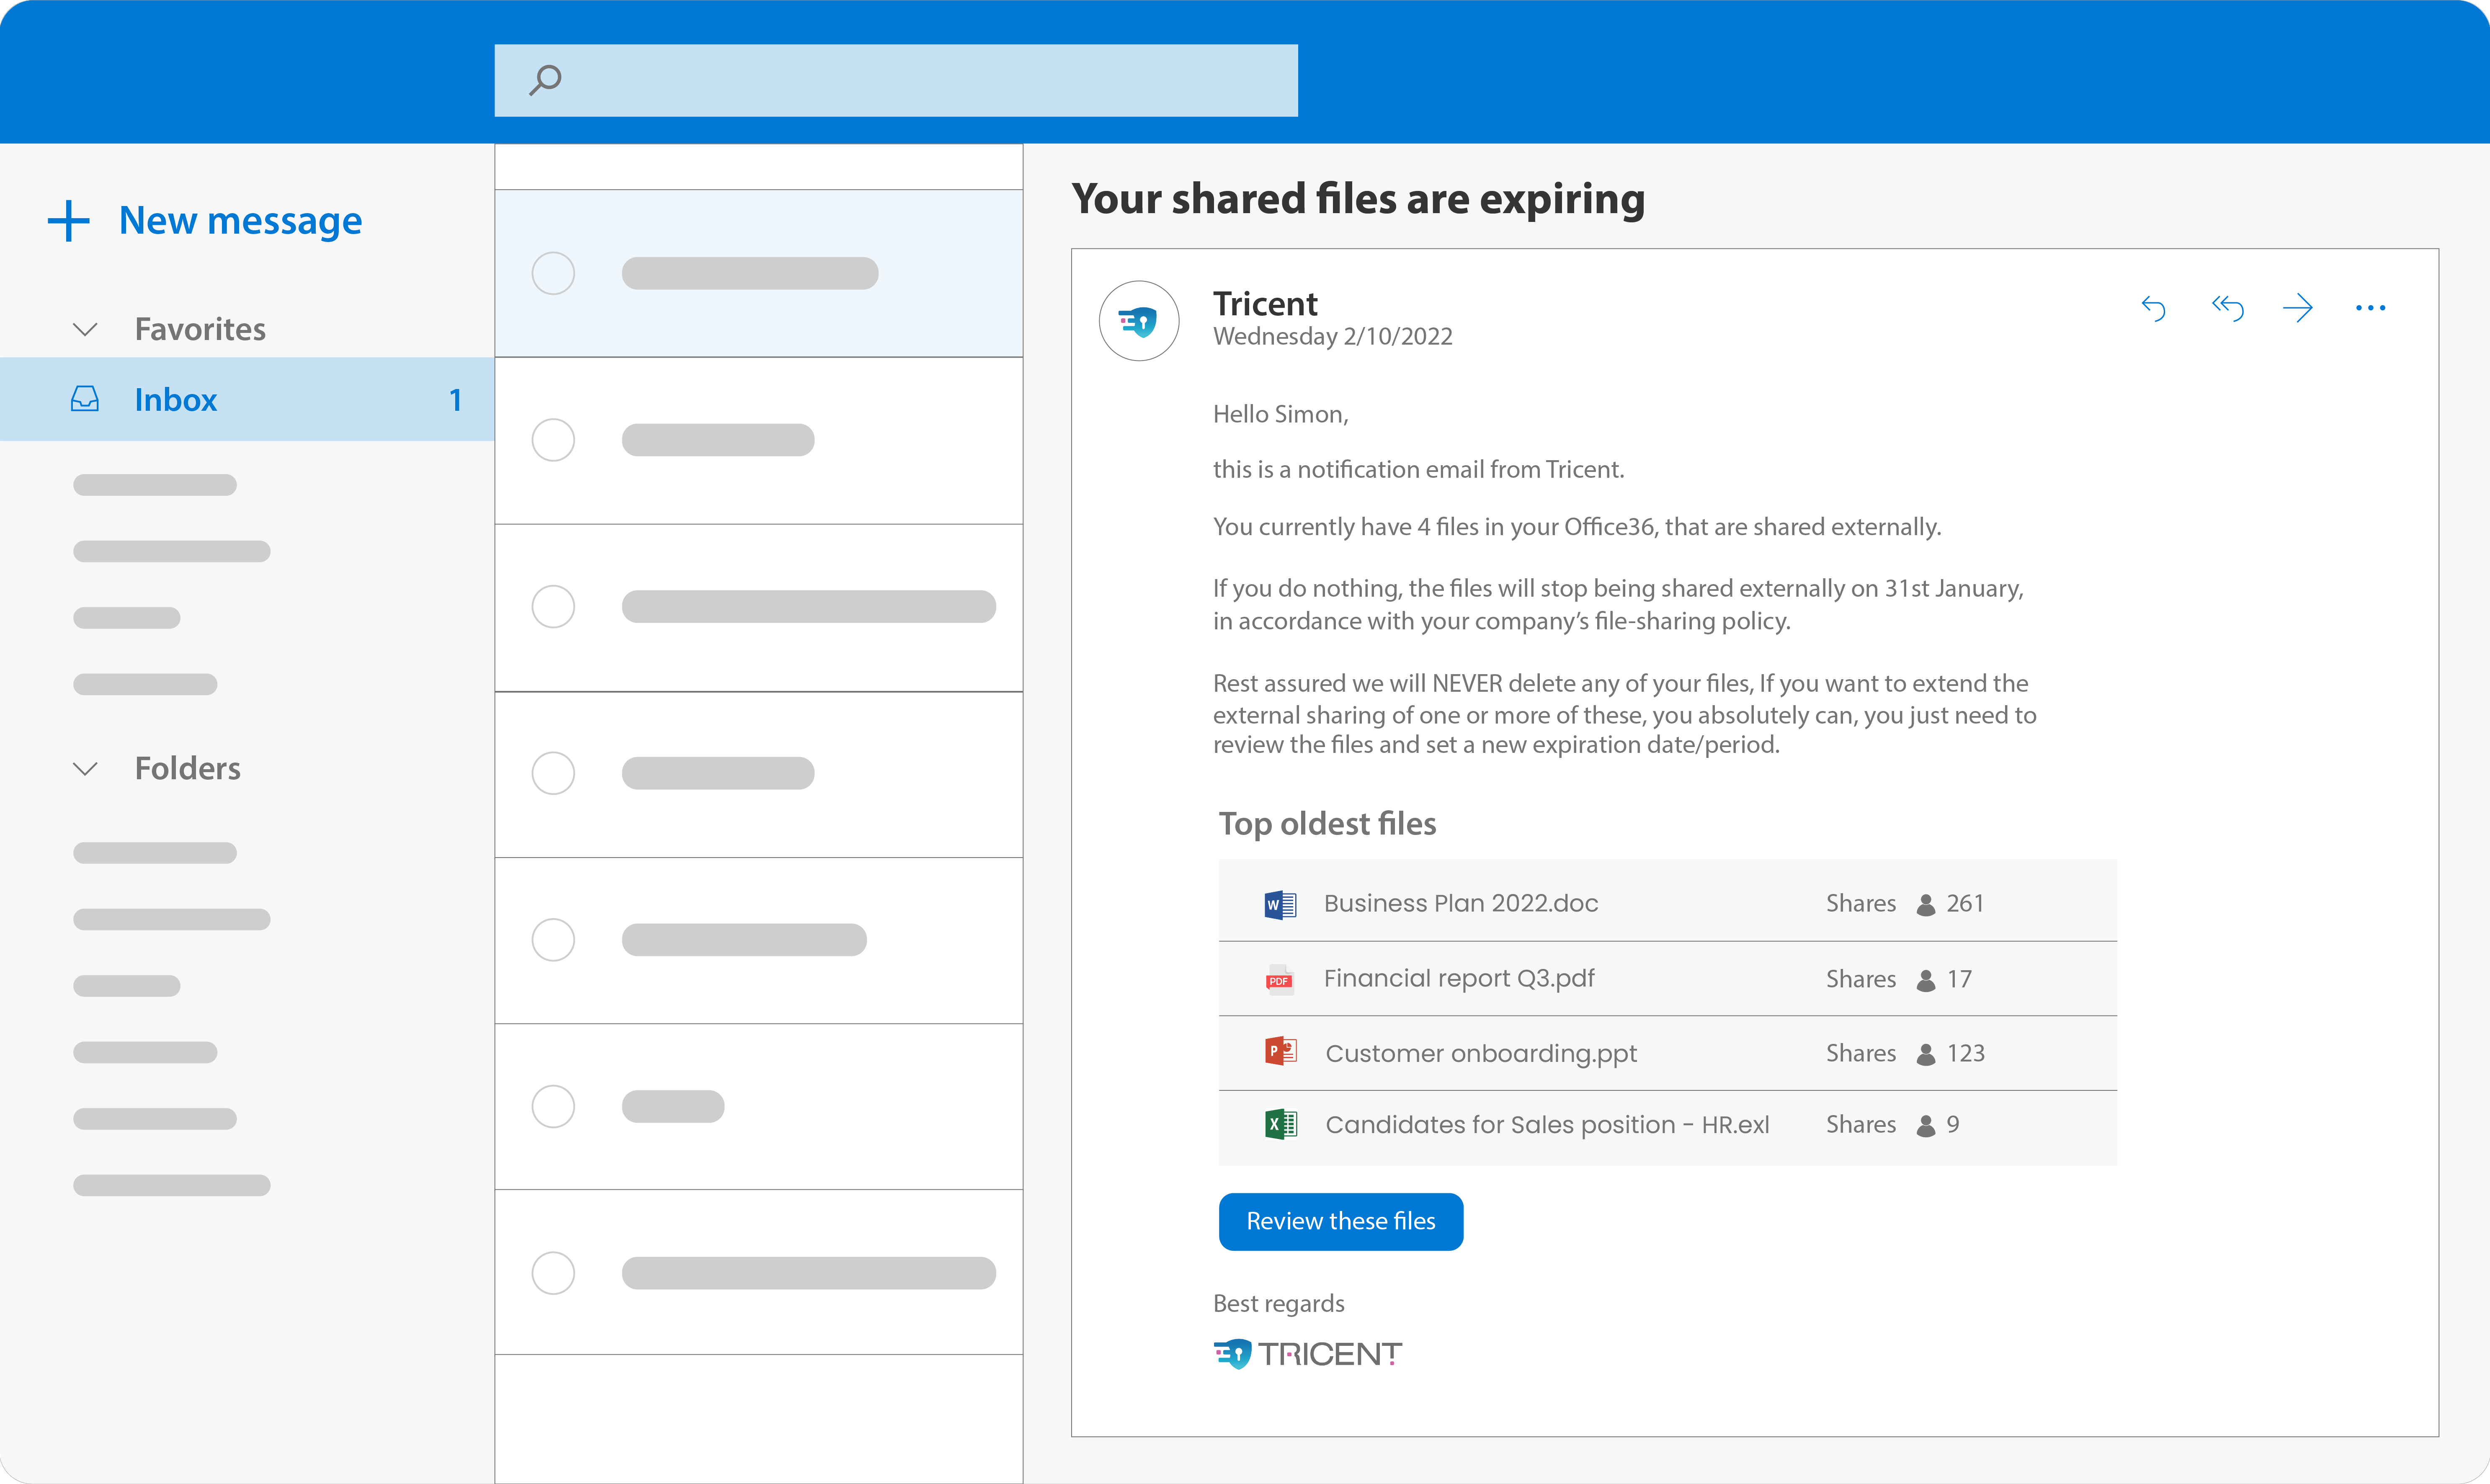Start a New message
Screen dimensions: 2490x1484
point(240,221)
